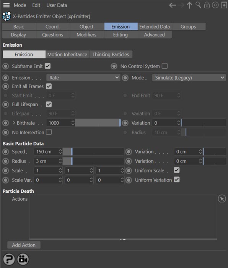
Task: Click keyframe dot beside No Intersection
Action: tap(6, 132)
